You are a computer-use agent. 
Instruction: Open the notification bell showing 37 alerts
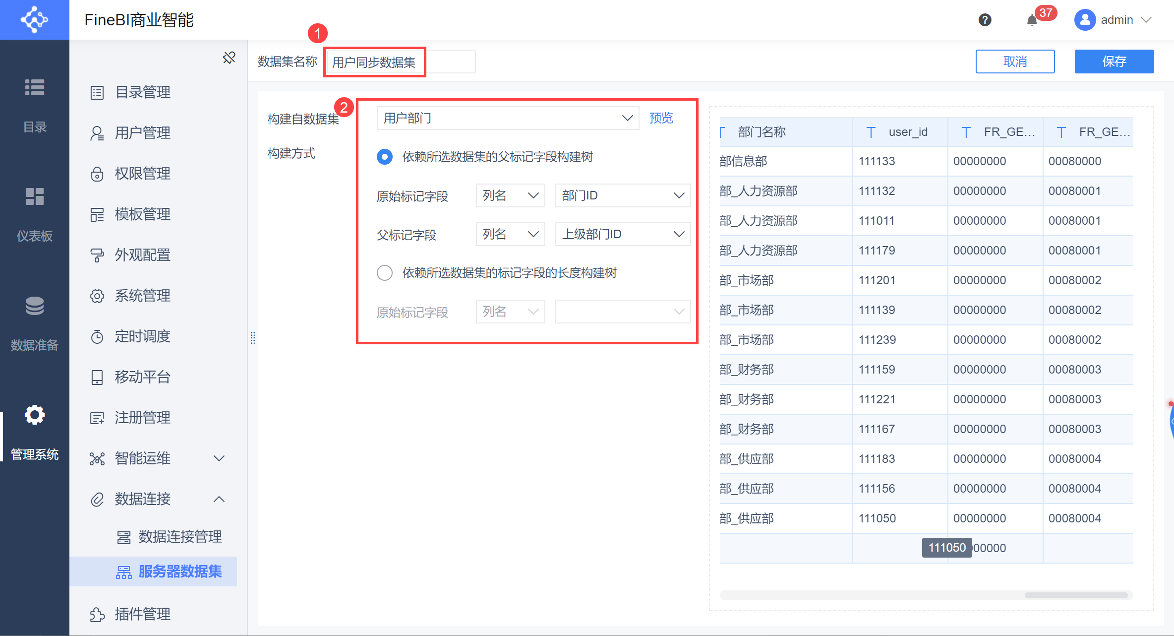(1032, 20)
